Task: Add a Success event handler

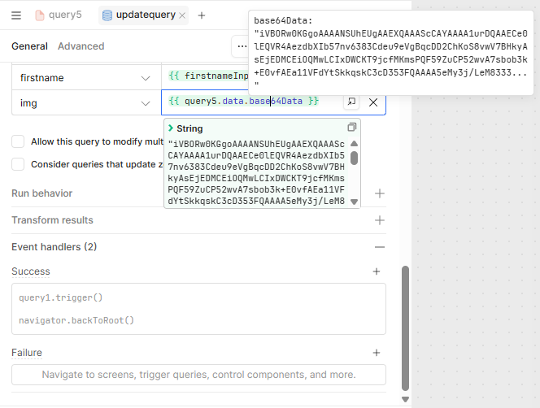Action: click(x=377, y=271)
